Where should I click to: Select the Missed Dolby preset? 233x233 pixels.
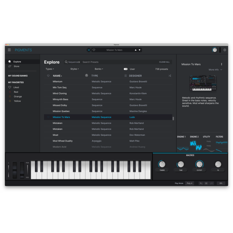[108, 105]
